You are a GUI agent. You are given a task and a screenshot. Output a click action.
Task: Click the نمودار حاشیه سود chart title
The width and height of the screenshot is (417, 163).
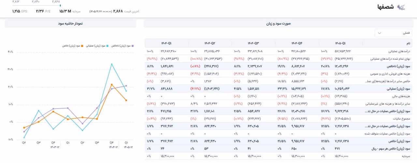[x=70, y=23]
